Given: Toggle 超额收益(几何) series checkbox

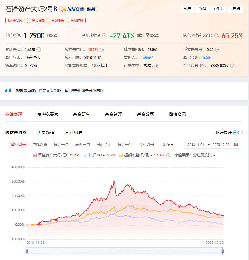Looking at the screenshot, I should tap(121, 155).
